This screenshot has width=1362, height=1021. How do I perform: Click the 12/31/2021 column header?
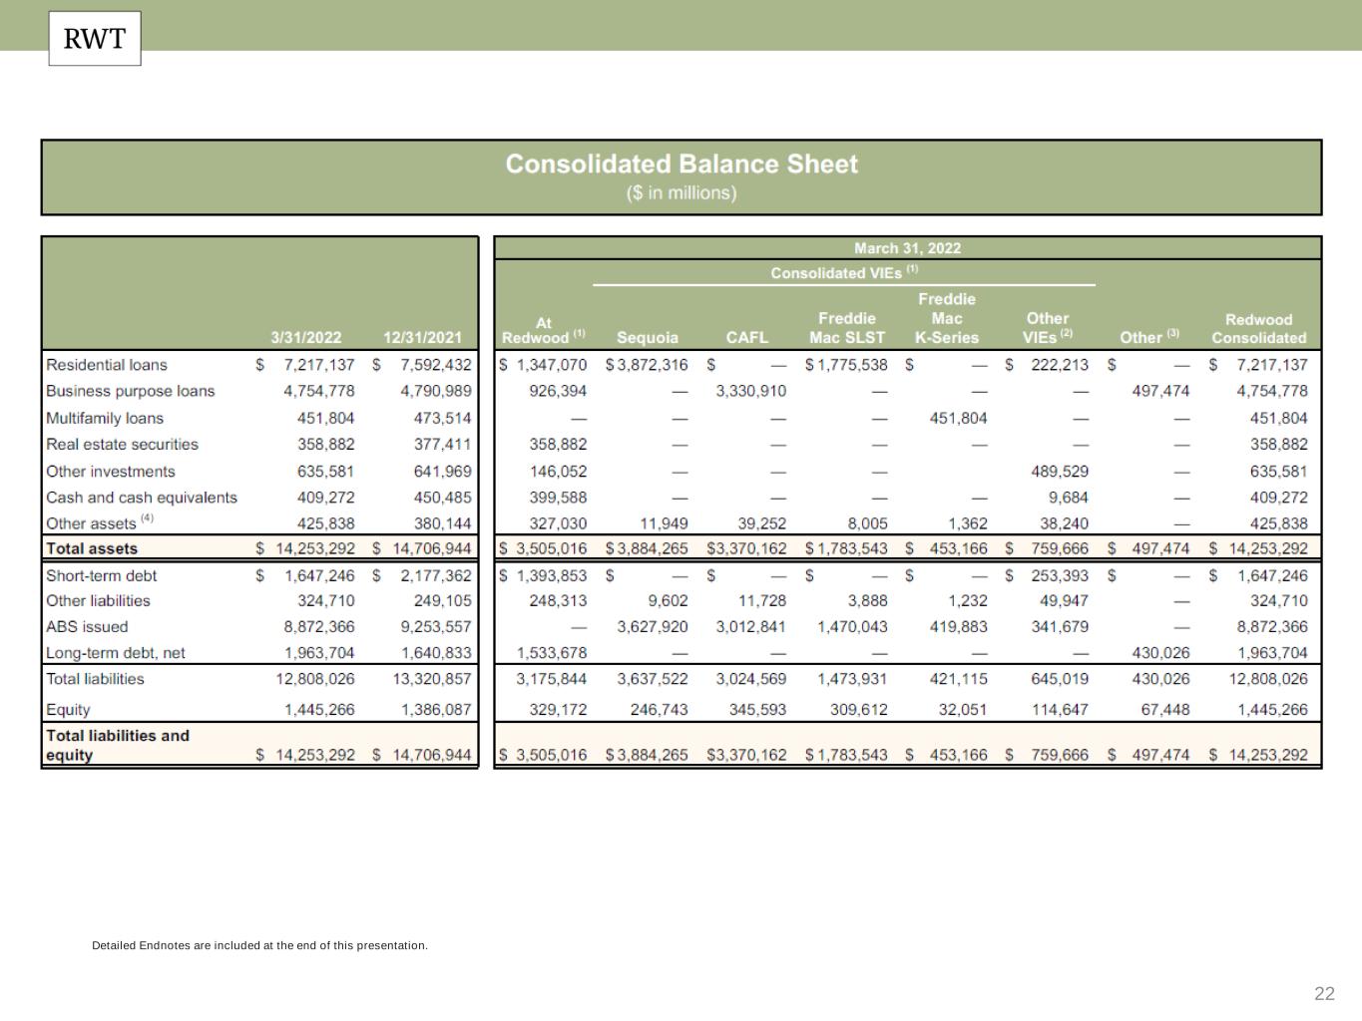(x=422, y=338)
